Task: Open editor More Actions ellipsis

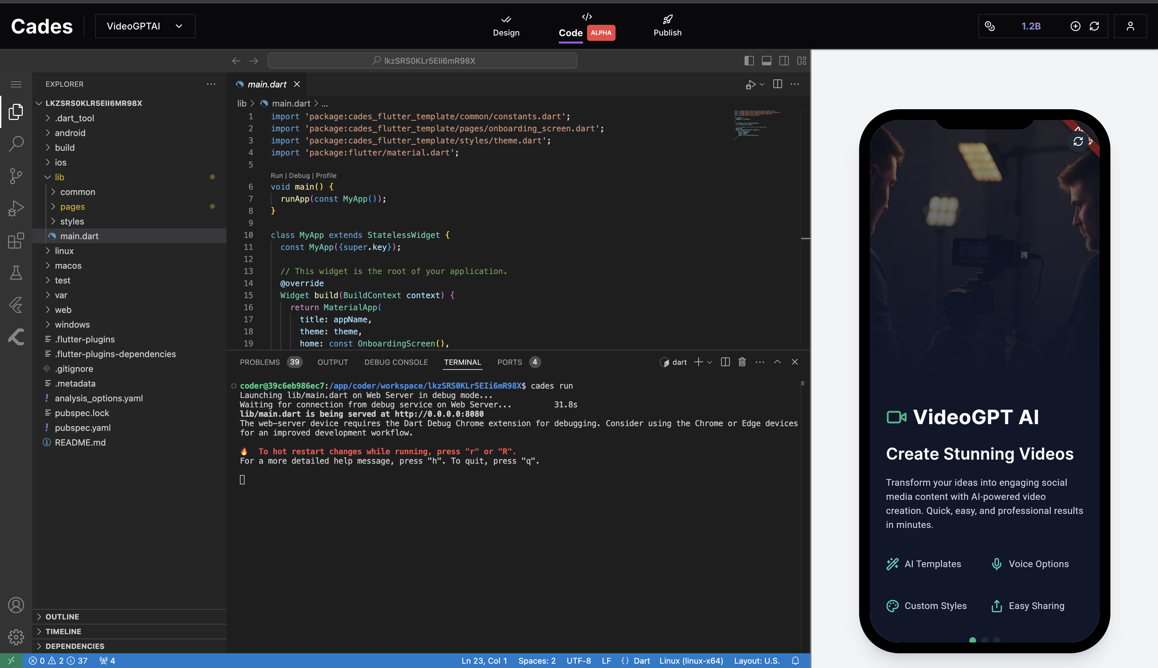Action: coord(795,84)
